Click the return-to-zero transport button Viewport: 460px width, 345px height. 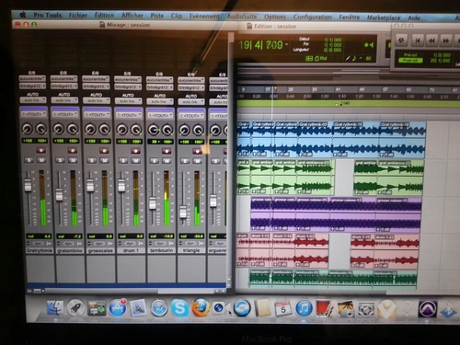(x=418, y=40)
